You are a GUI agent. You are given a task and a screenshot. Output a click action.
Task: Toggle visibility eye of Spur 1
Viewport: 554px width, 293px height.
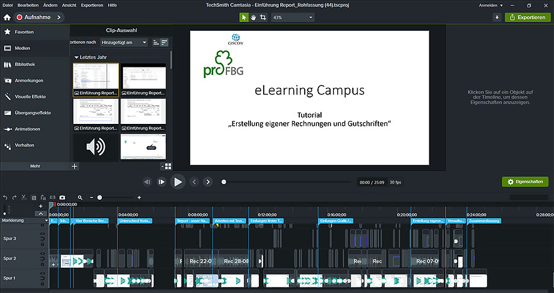42,274
